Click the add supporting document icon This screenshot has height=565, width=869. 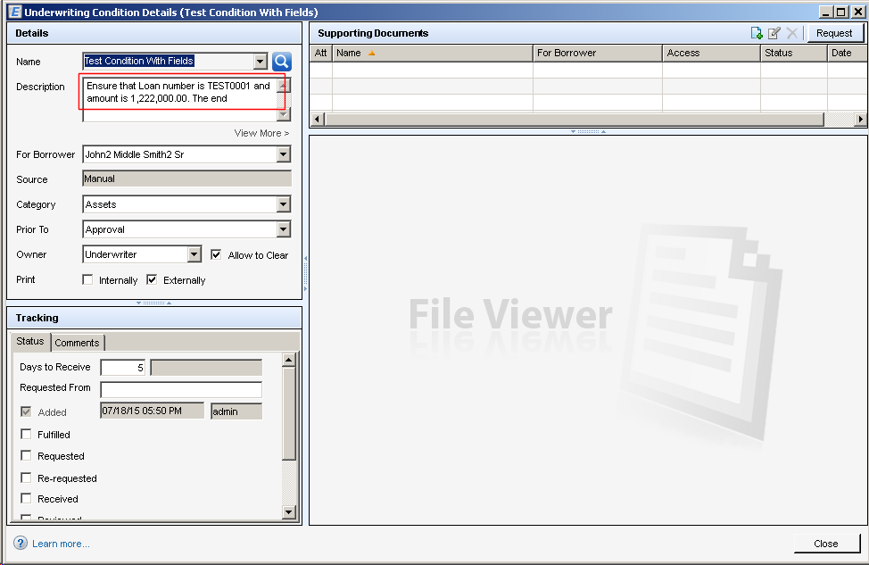tap(757, 33)
